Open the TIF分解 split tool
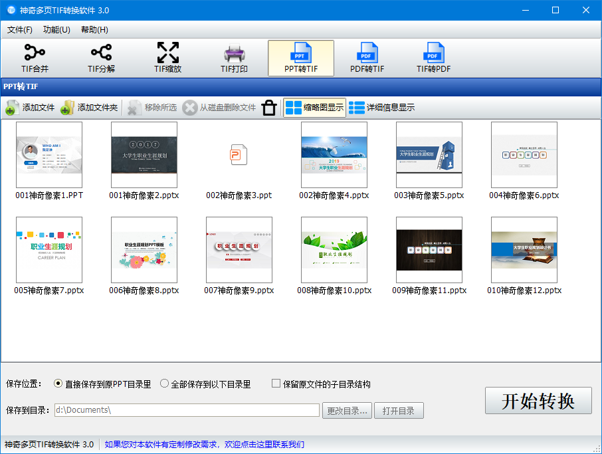 (x=102, y=58)
